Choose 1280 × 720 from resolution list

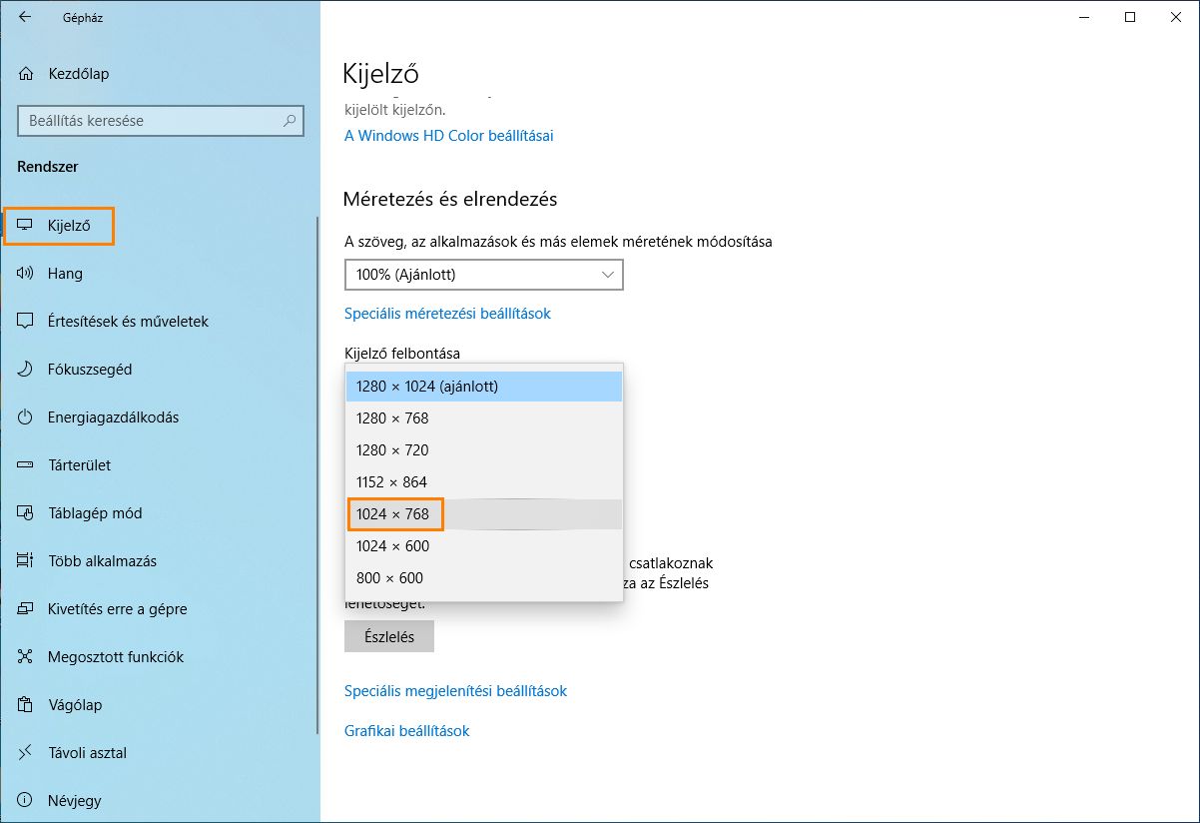392,450
